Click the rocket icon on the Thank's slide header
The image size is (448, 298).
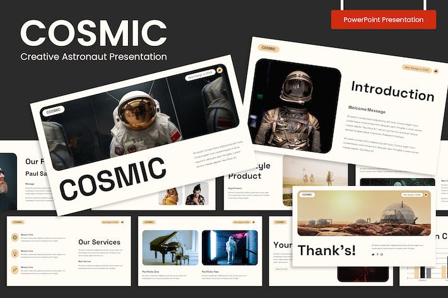pos(426,195)
